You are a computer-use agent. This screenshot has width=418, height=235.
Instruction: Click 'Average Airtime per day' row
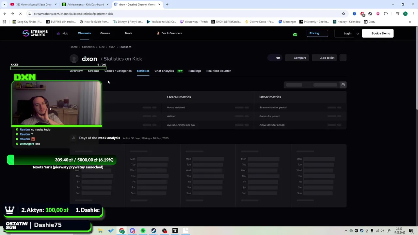click(x=208, y=125)
